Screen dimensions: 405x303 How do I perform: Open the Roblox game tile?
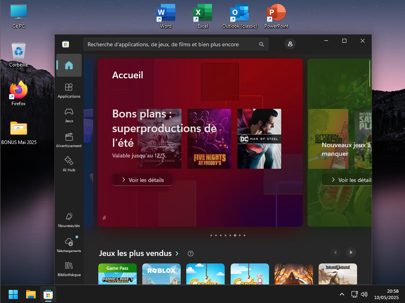pos(161,274)
